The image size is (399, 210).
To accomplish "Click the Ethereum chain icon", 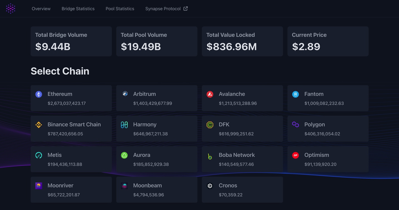I will click(x=39, y=94).
